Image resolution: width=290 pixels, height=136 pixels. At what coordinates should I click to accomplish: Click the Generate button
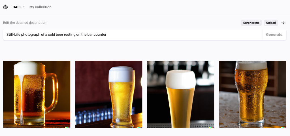(x=274, y=35)
